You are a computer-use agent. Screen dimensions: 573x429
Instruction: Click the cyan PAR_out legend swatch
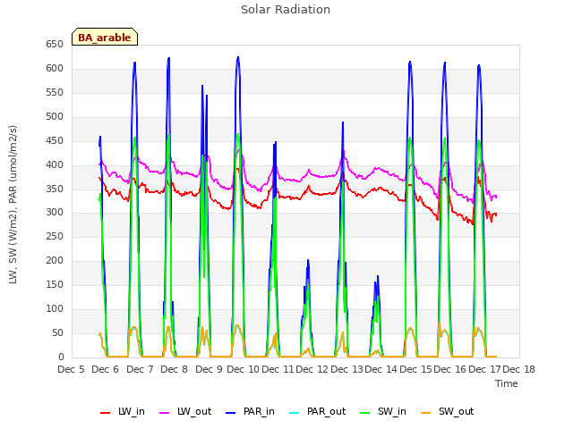click(x=294, y=413)
